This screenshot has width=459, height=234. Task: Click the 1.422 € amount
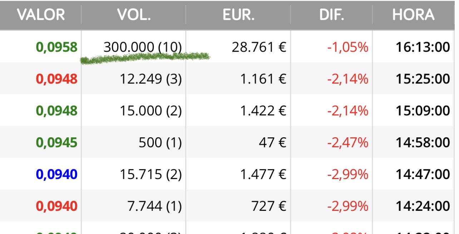[263, 111]
